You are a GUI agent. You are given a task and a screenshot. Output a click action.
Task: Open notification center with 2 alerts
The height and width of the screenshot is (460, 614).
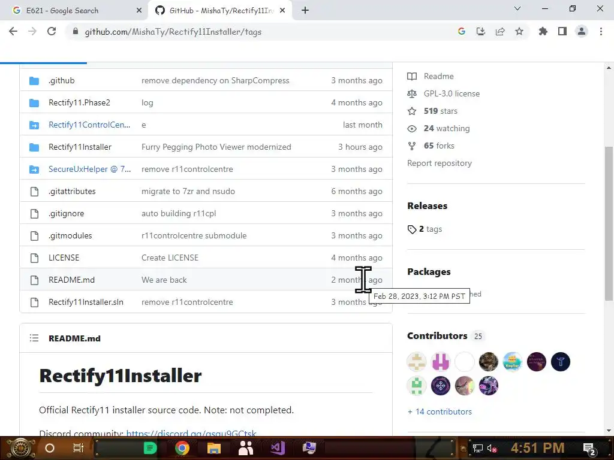pyautogui.click(x=589, y=449)
